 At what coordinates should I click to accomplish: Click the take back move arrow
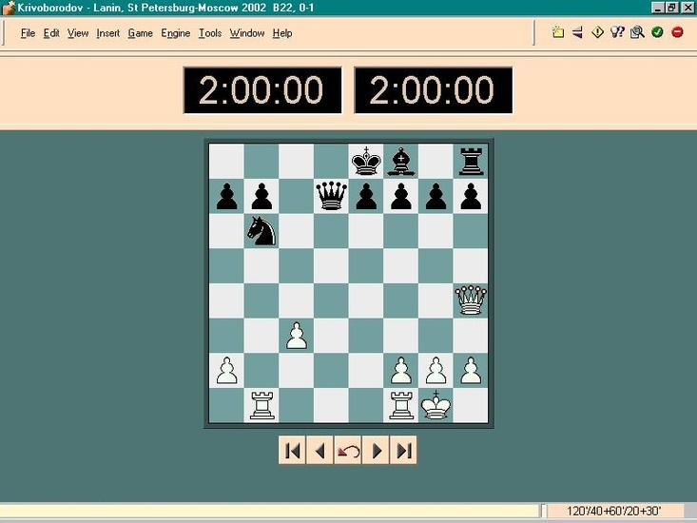[x=348, y=451]
